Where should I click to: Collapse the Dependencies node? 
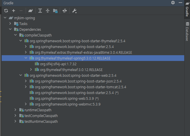tap(10, 29)
